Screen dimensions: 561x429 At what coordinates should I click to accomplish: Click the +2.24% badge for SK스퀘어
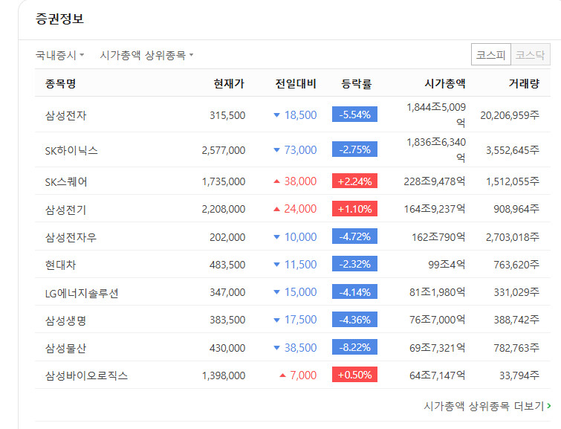click(354, 181)
